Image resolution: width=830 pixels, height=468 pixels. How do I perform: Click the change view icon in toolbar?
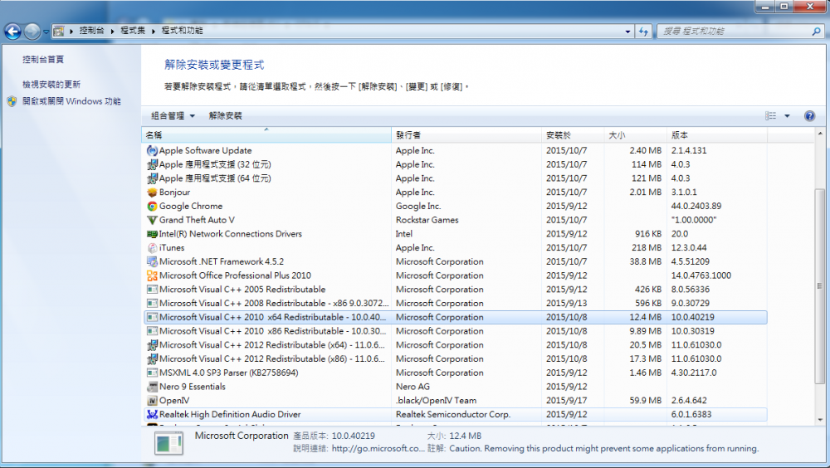[771, 116]
